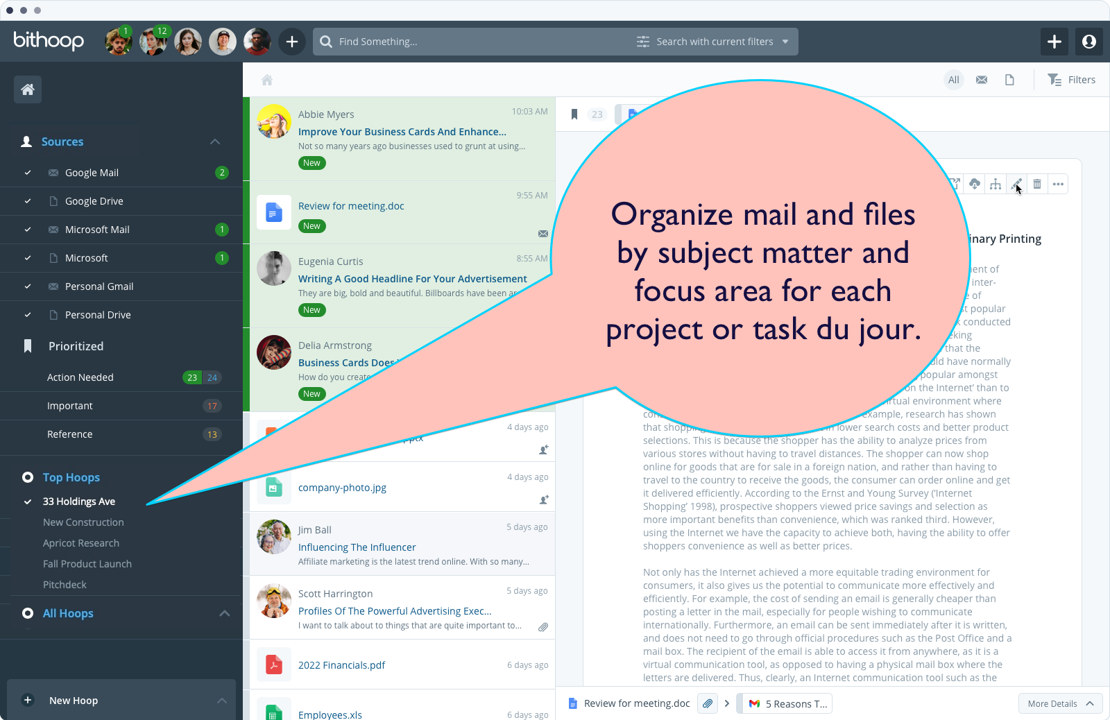
Task: Open Influencing The Influencer message
Action: 357,547
